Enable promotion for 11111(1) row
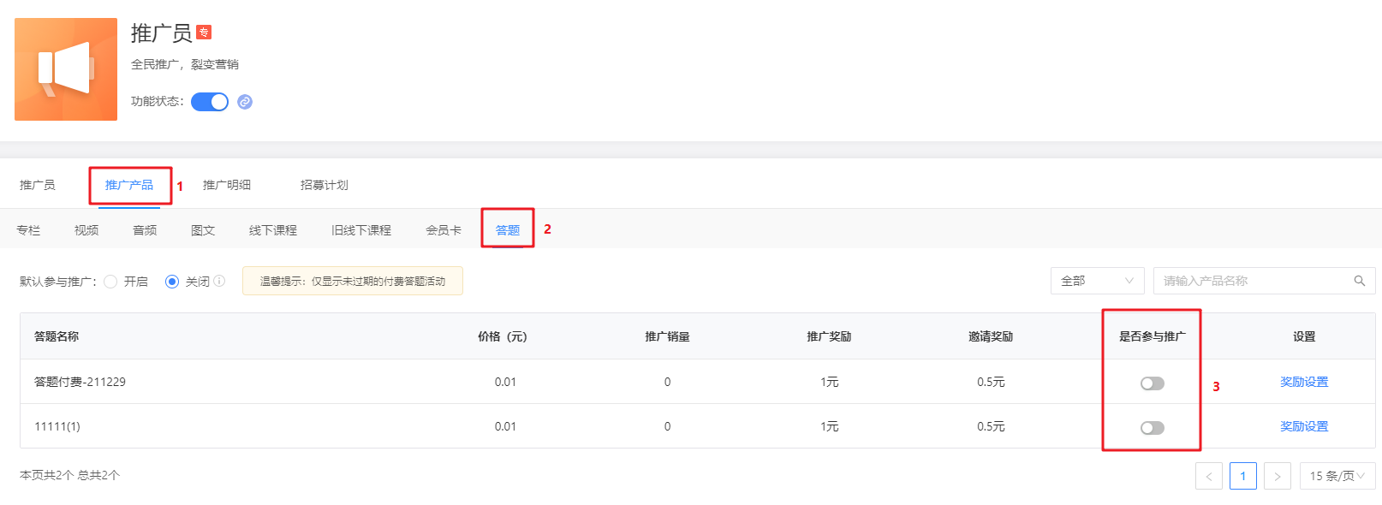1382x505 pixels. (1153, 428)
